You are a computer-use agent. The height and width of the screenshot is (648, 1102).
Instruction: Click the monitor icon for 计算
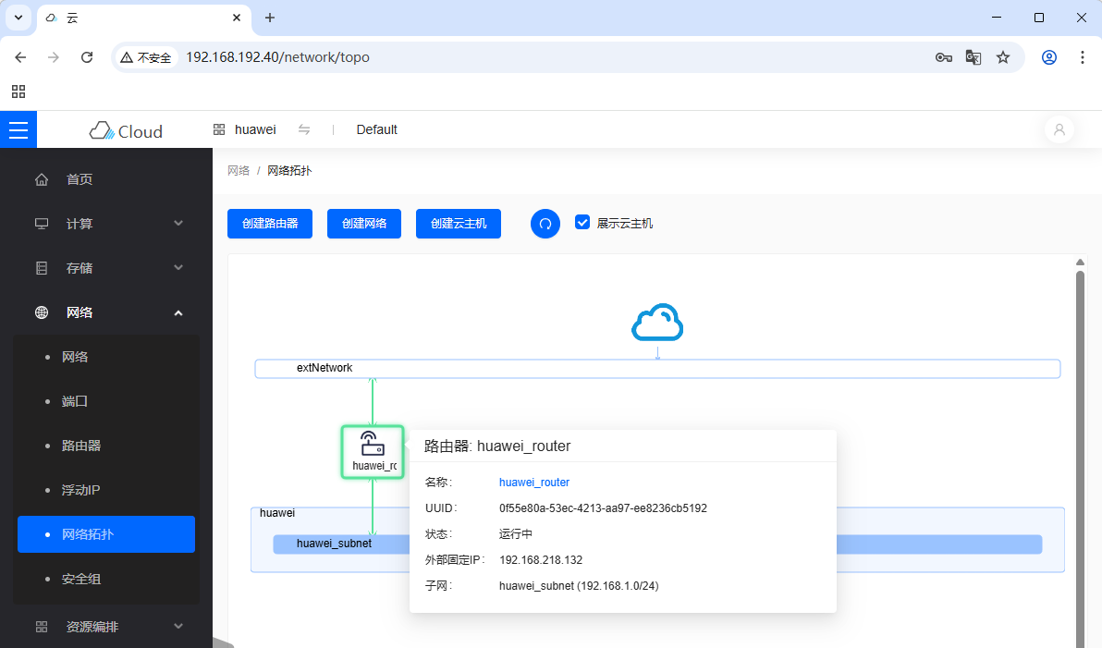coord(43,224)
